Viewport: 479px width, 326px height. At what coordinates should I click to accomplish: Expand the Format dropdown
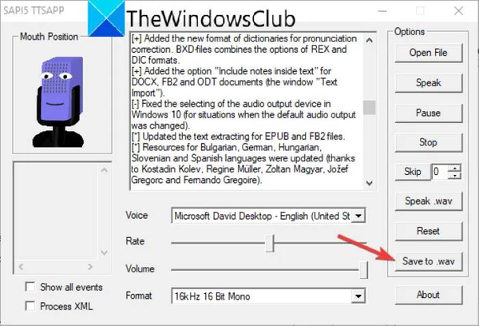(x=358, y=296)
